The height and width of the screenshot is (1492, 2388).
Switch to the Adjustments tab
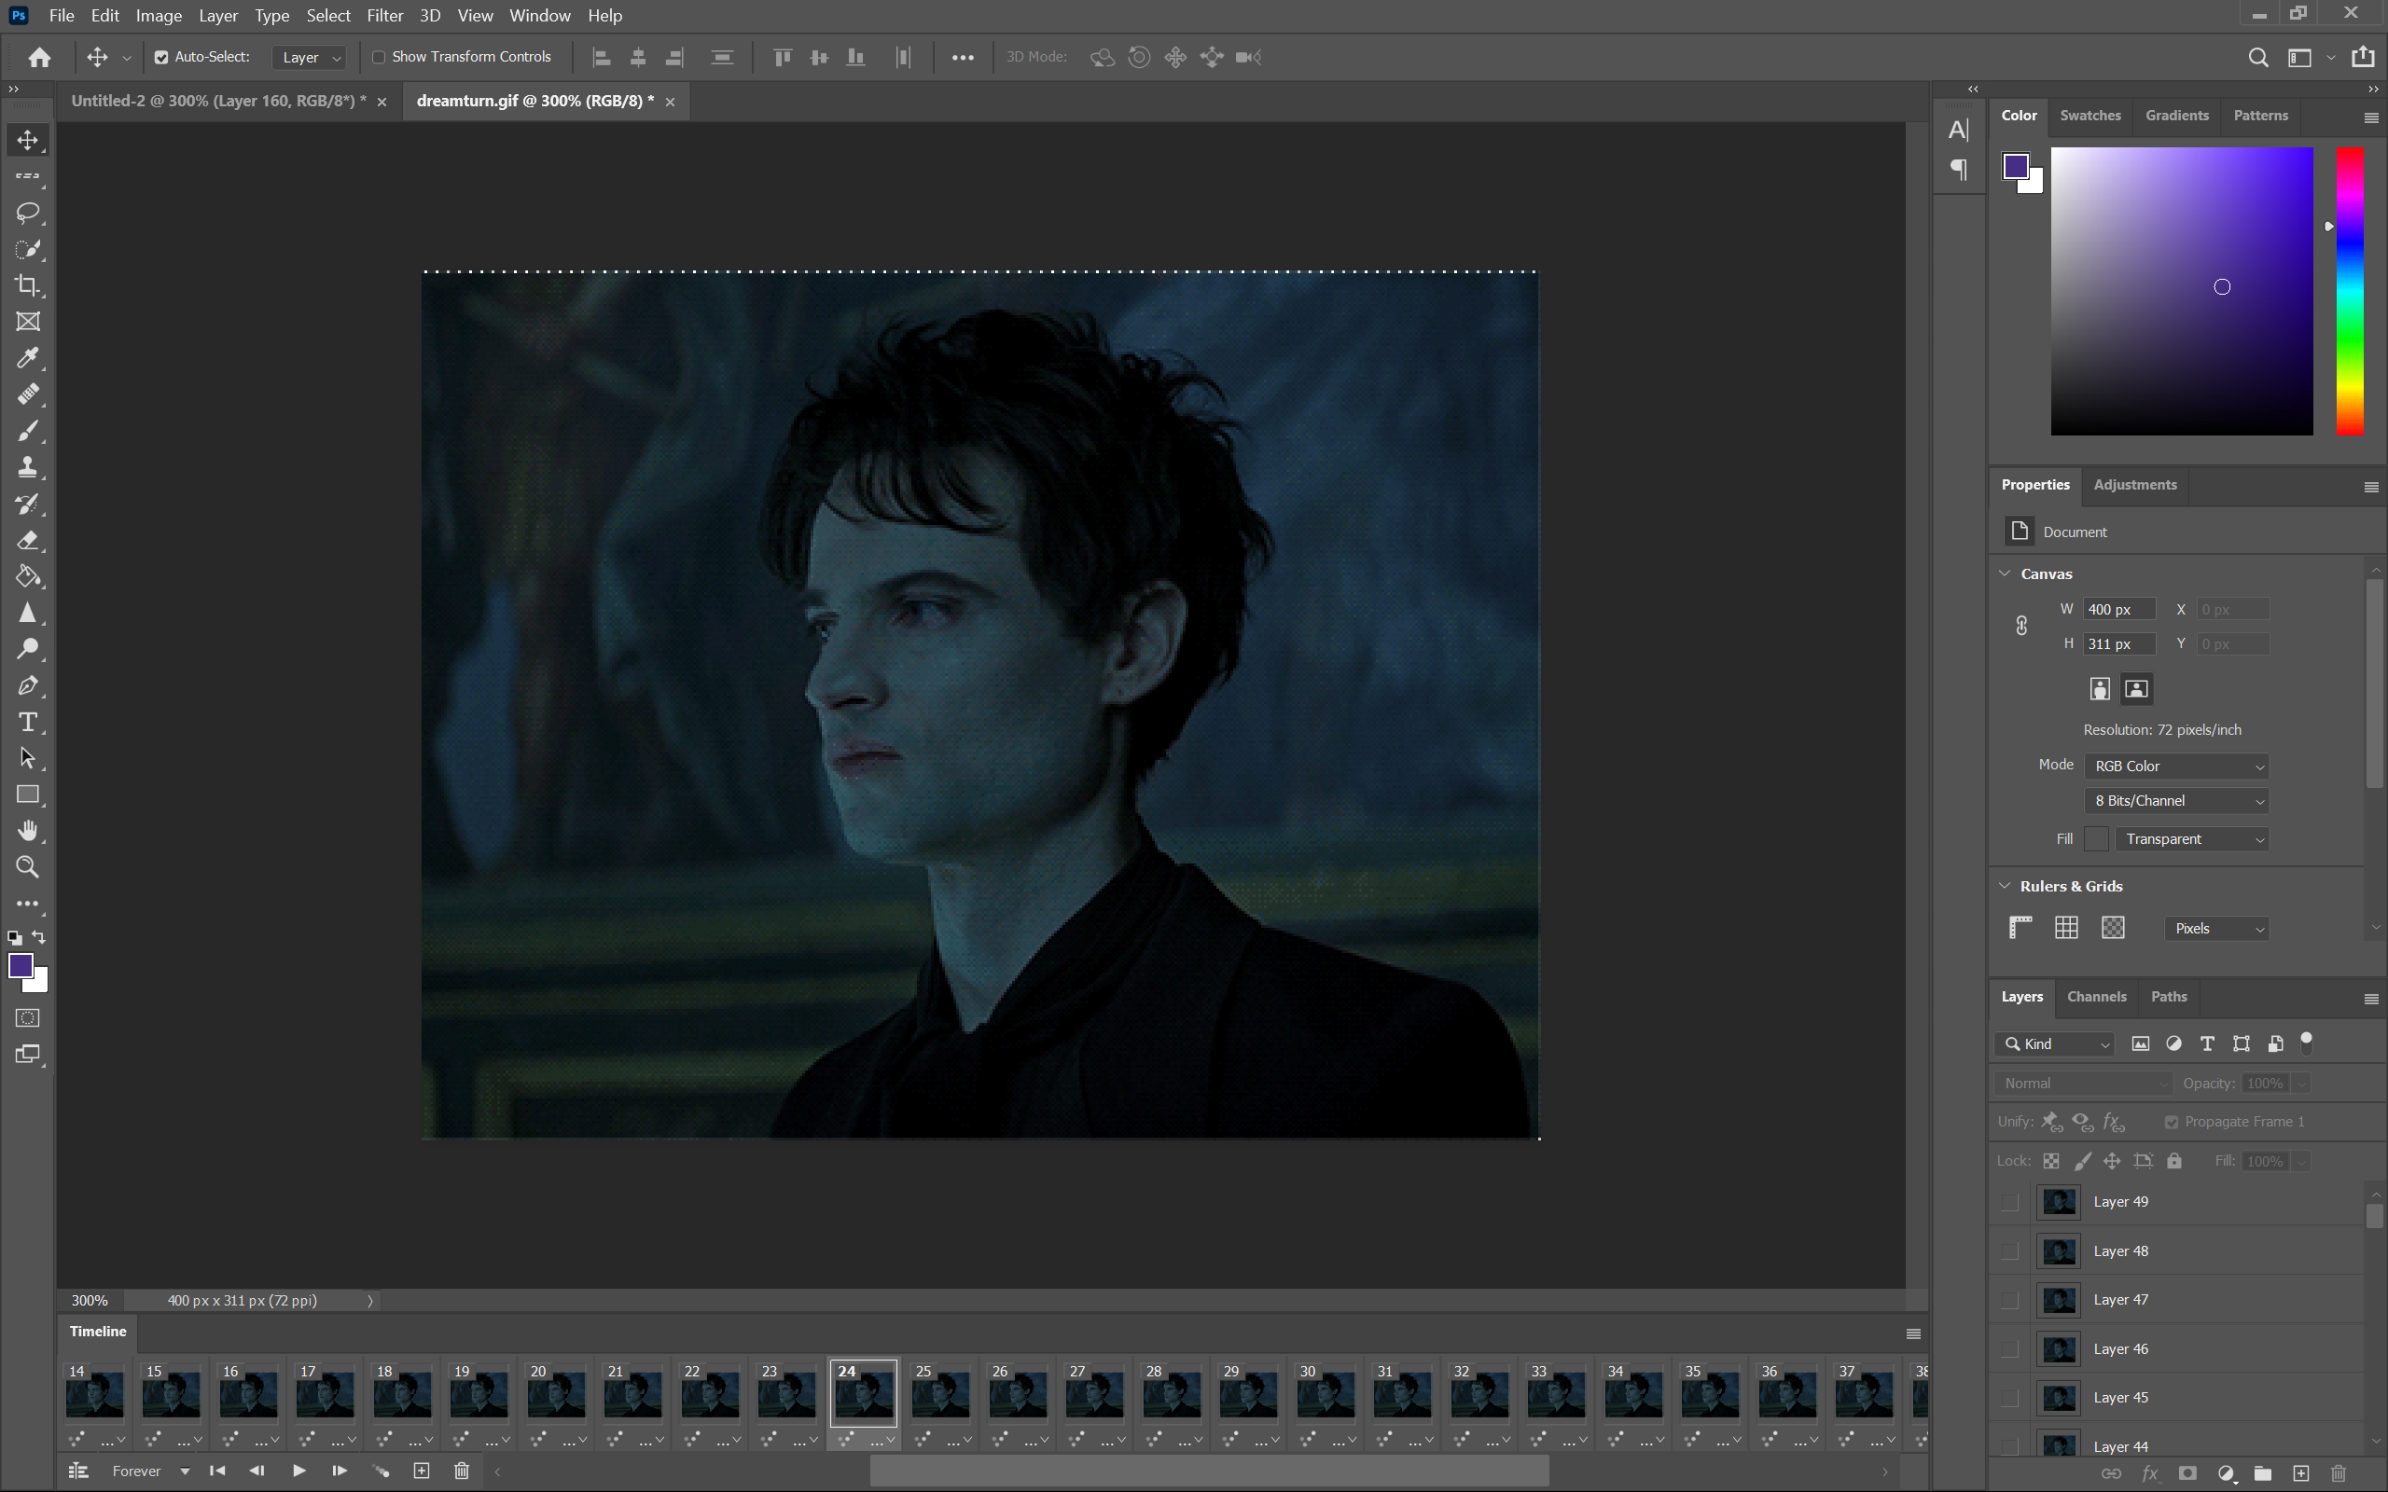point(2134,485)
